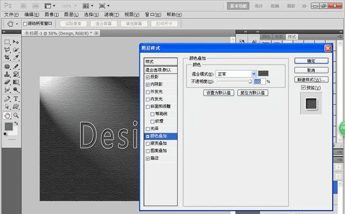Open the Hand tool preset picker dropdown
The image size is (345, 214).
[17, 24]
